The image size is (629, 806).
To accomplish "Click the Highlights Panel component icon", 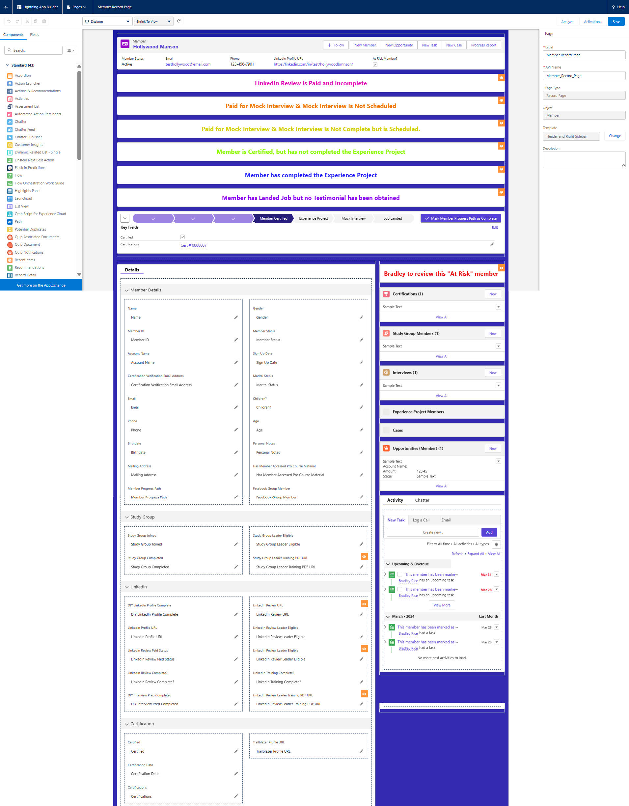I will pyautogui.click(x=10, y=191).
